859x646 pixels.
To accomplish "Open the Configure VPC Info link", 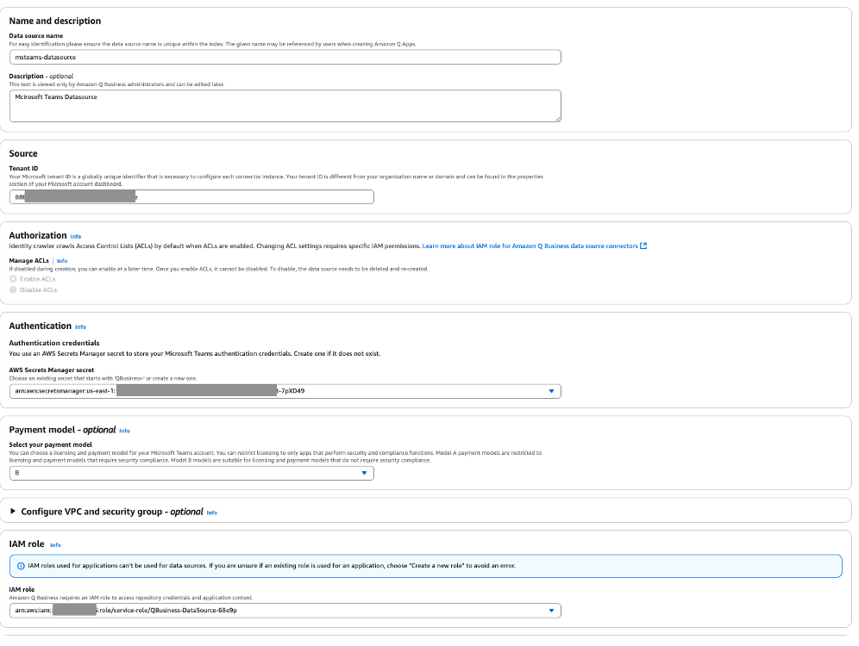I will tap(212, 512).
